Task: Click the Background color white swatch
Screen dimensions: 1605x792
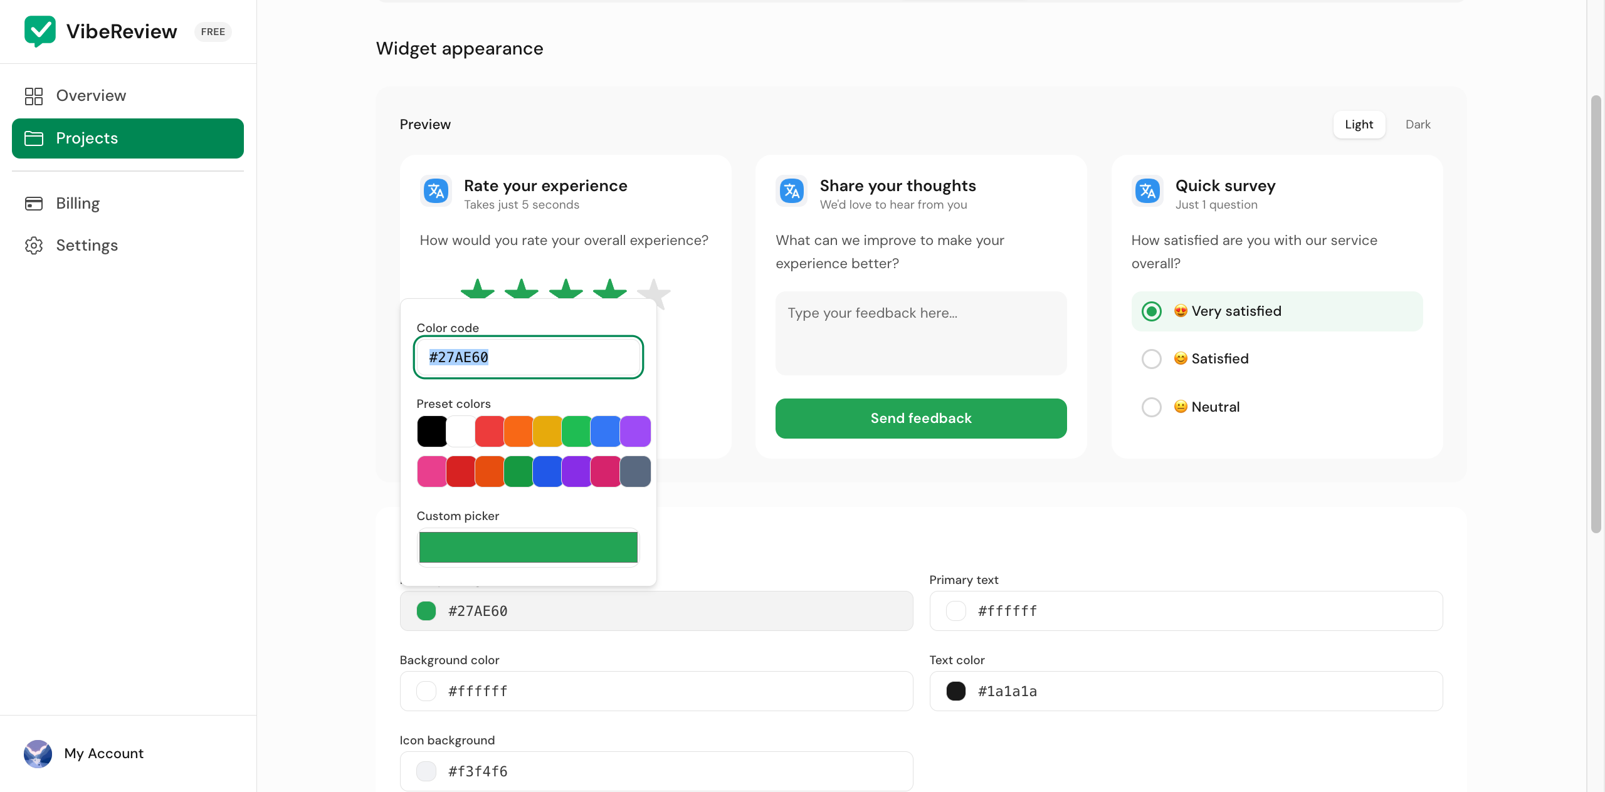Action: pyautogui.click(x=426, y=691)
